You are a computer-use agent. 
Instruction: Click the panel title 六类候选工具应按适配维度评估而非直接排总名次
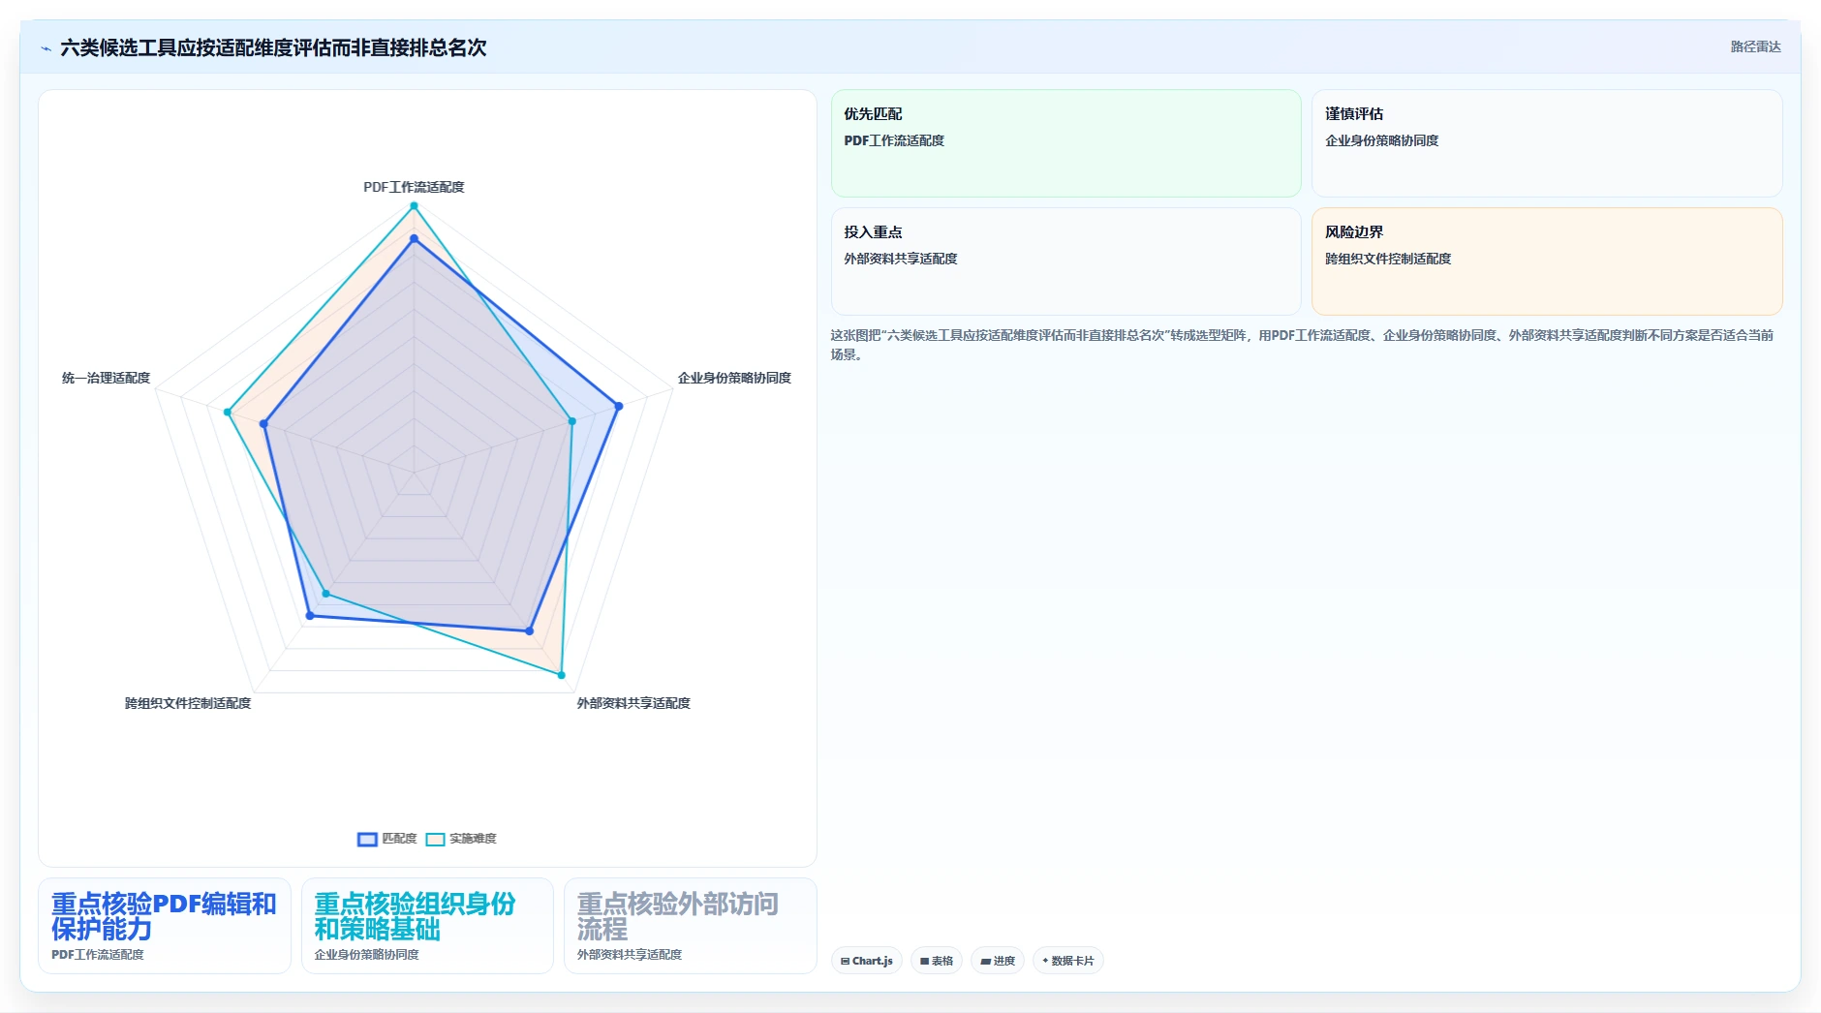pos(273,47)
